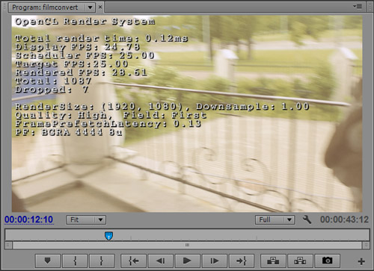Click the Lift button
This screenshot has height=271, width=374.
click(x=273, y=261)
